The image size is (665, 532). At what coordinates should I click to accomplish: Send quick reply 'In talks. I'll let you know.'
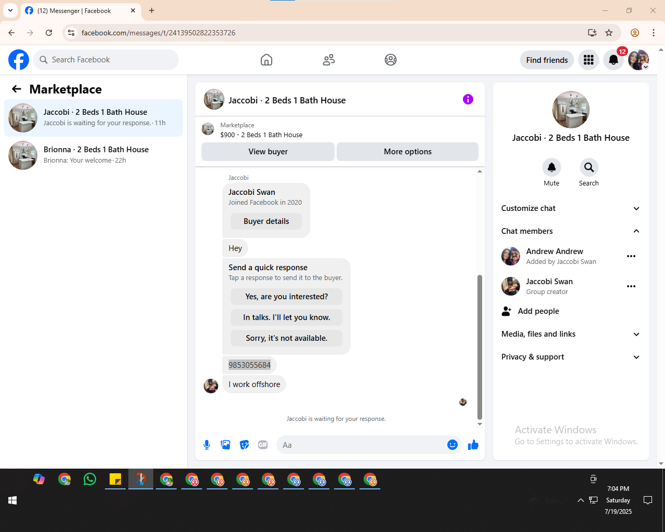tap(287, 317)
